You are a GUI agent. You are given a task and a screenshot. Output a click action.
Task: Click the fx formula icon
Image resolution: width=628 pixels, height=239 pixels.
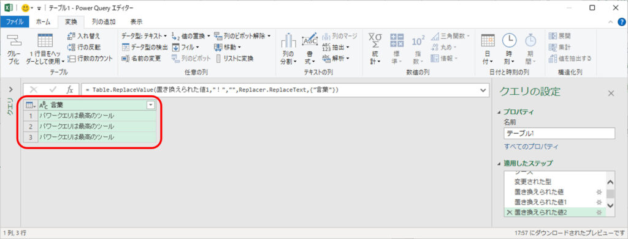tap(69, 90)
